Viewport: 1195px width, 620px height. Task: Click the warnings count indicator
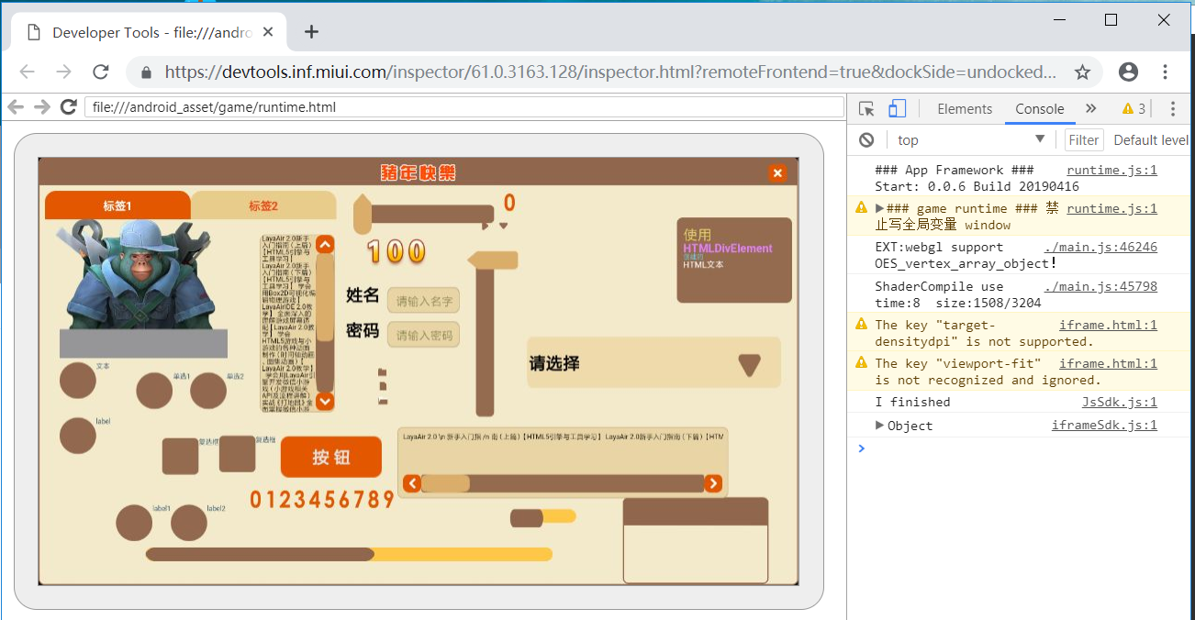[x=1134, y=109]
